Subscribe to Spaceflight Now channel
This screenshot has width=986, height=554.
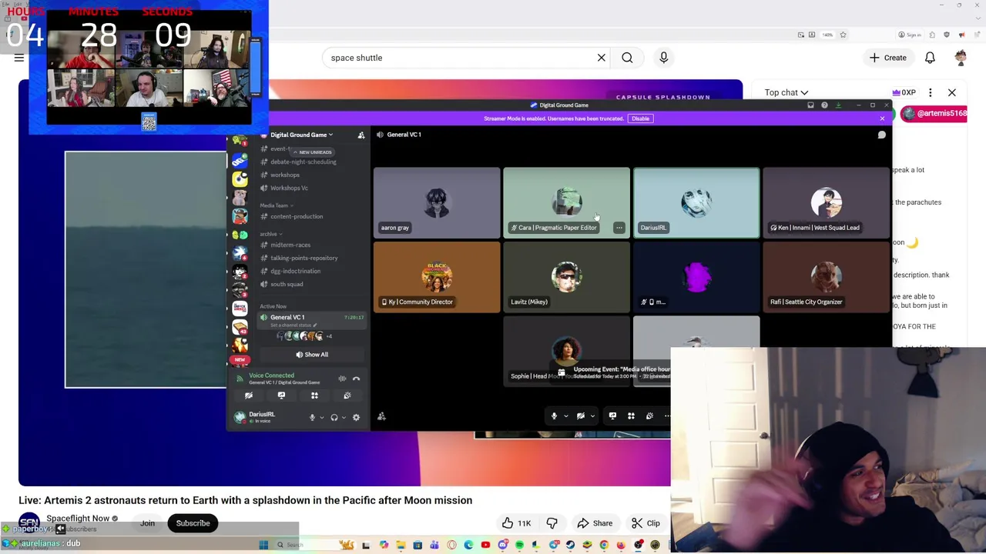[193, 523]
